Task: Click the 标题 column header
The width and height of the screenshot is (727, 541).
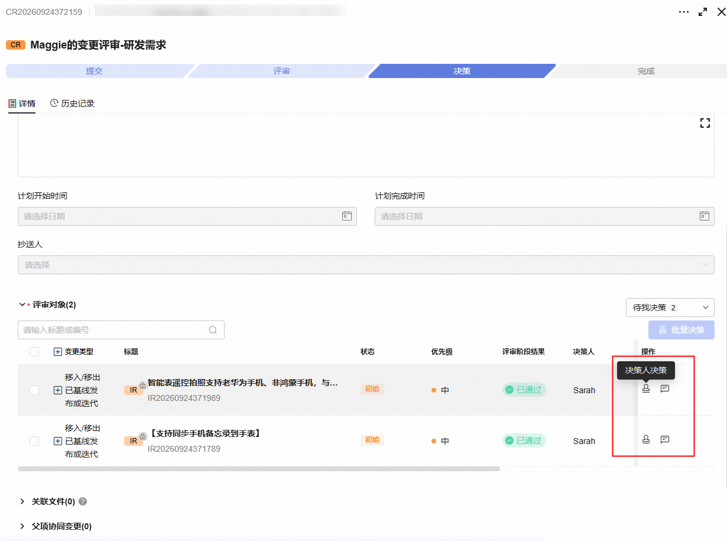Action: pyautogui.click(x=131, y=352)
